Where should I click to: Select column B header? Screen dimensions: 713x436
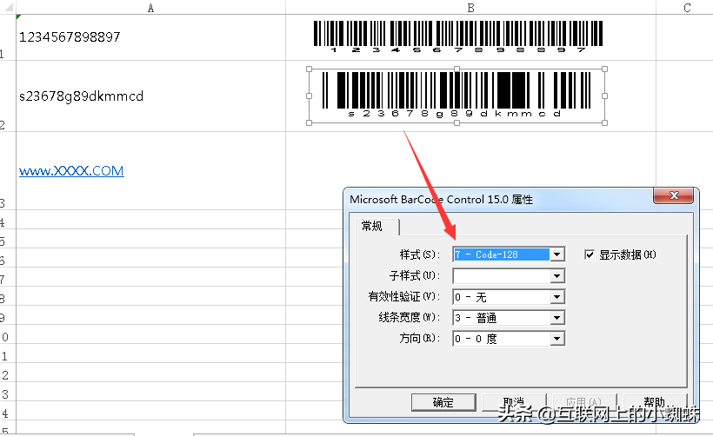click(470, 8)
